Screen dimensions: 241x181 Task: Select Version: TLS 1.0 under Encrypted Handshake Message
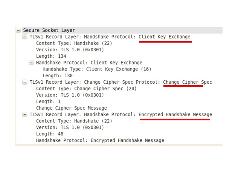coord(70,127)
